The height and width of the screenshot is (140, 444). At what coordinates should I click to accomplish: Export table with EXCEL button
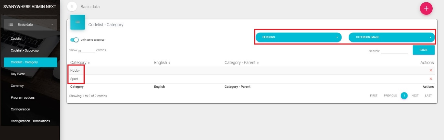pos(423,50)
